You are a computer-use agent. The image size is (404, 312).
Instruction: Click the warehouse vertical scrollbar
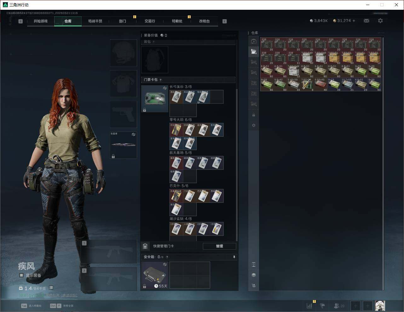coord(383,164)
